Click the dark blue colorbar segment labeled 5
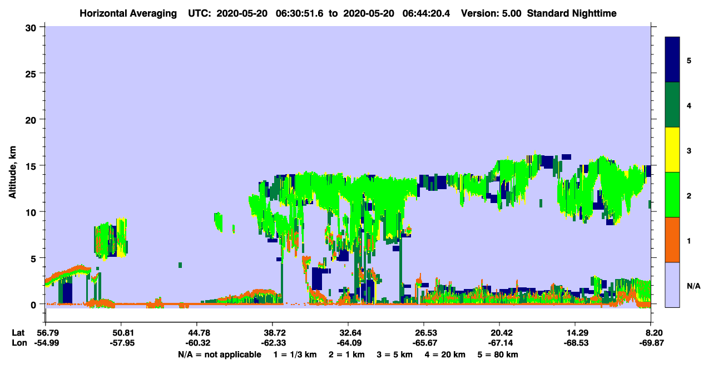 click(672, 60)
